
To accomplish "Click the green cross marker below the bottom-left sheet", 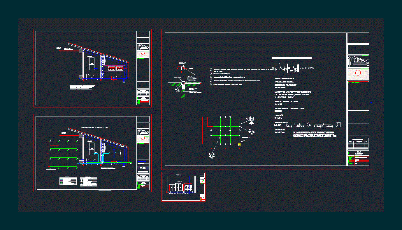I will 123,191.
